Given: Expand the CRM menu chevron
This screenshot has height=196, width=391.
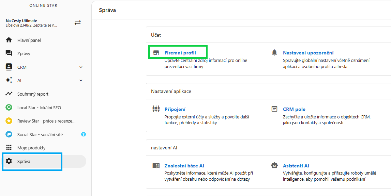Looking at the screenshot, I should click(x=81, y=67).
